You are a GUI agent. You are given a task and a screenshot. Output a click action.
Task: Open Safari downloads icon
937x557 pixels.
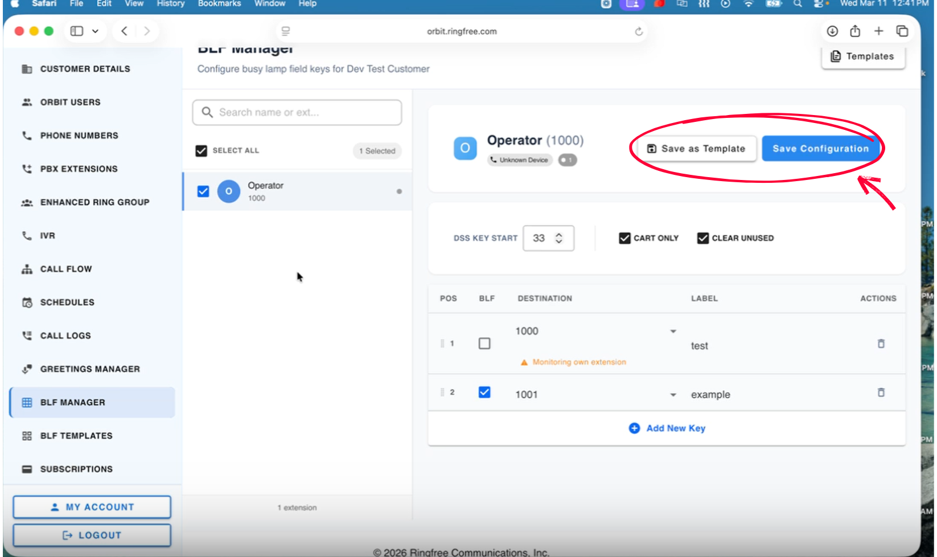832,31
